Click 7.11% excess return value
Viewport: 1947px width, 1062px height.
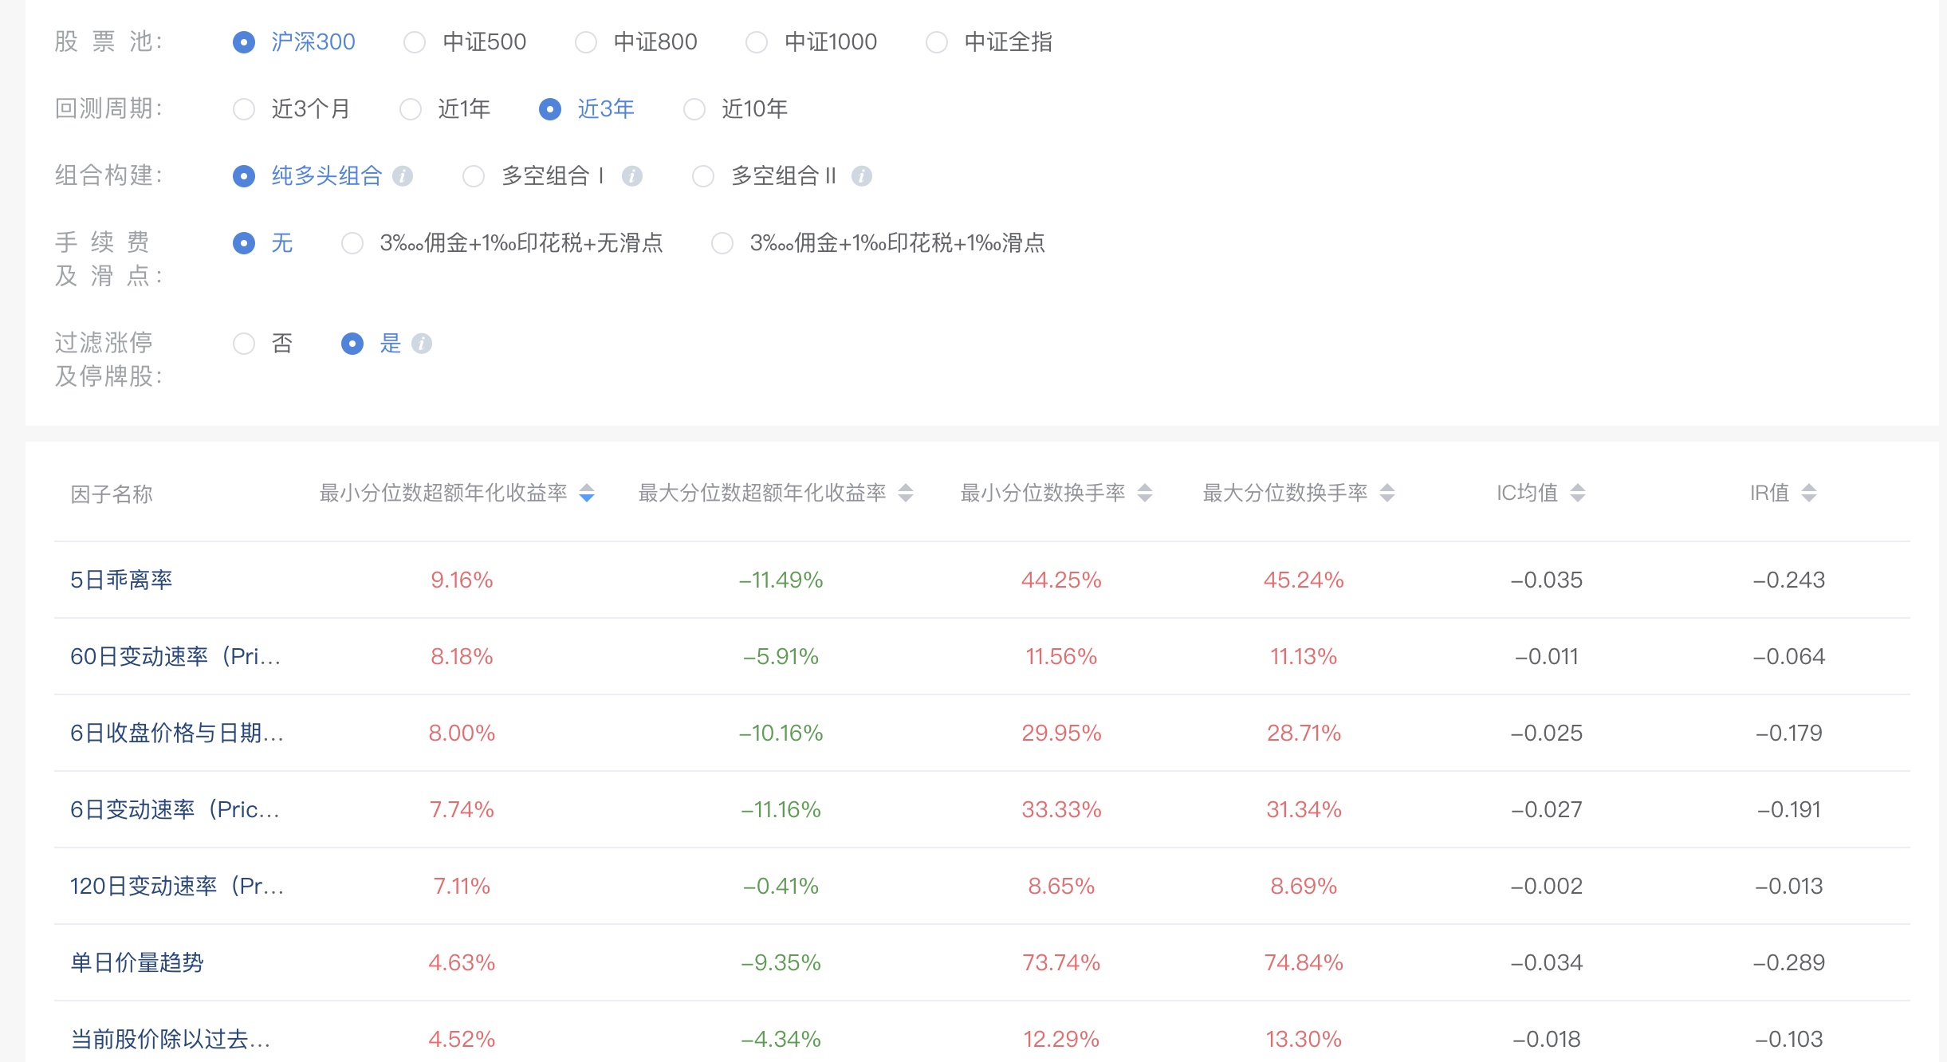pos(462,886)
